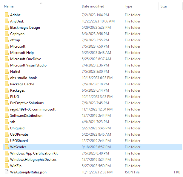Select the Package Cache folder name

tap(22, 84)
